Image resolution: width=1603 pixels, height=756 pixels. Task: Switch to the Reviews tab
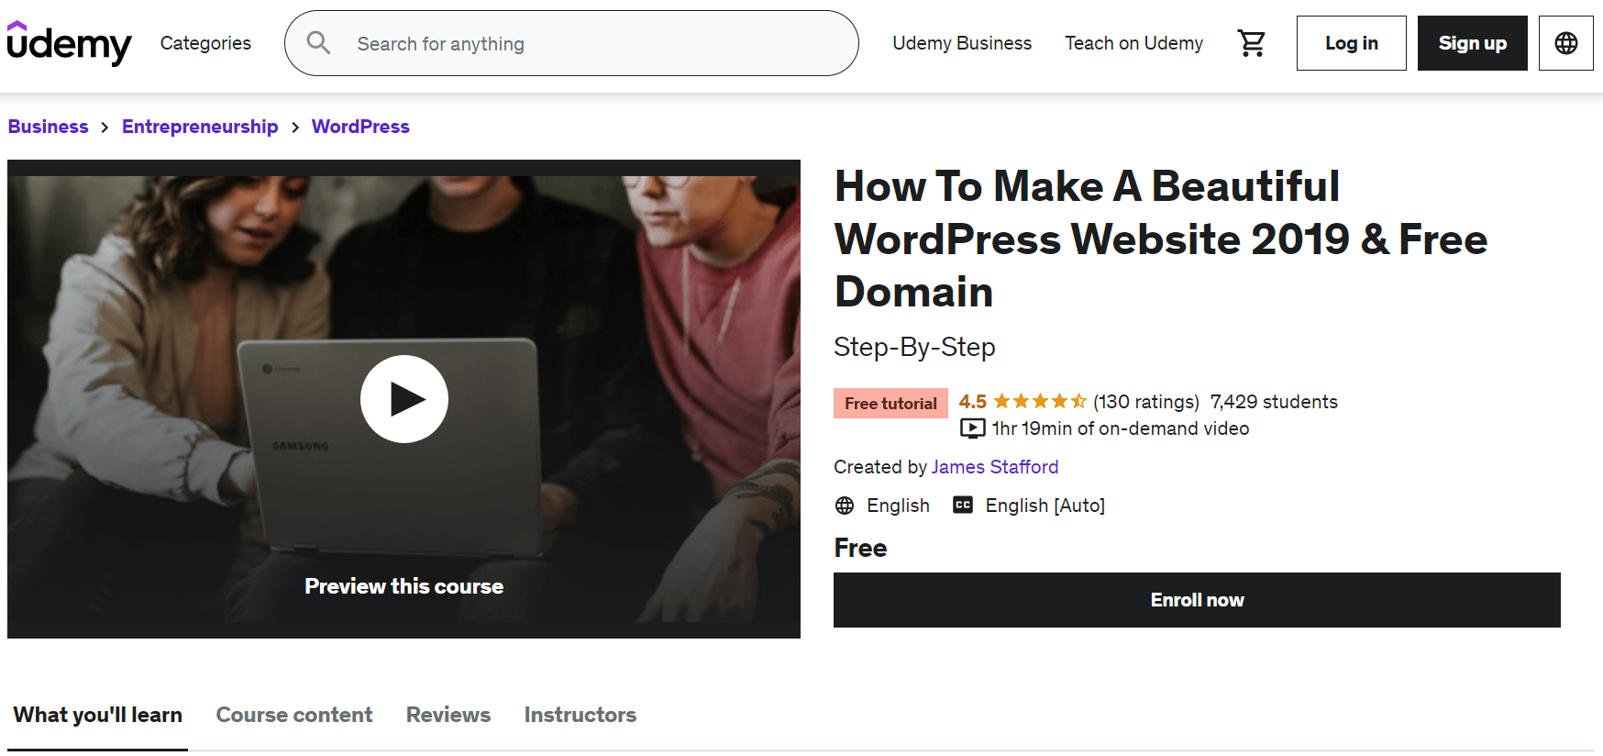(448, 715)
